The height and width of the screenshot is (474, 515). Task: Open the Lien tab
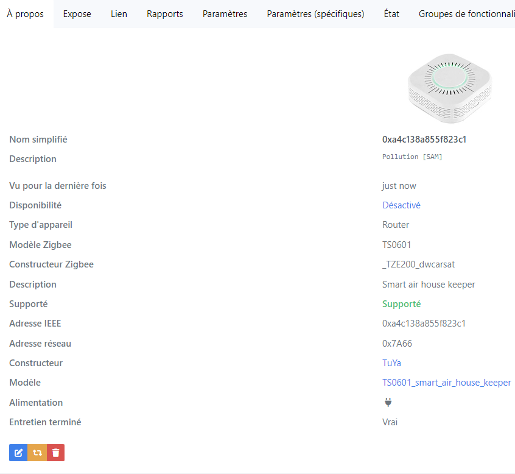119,14
